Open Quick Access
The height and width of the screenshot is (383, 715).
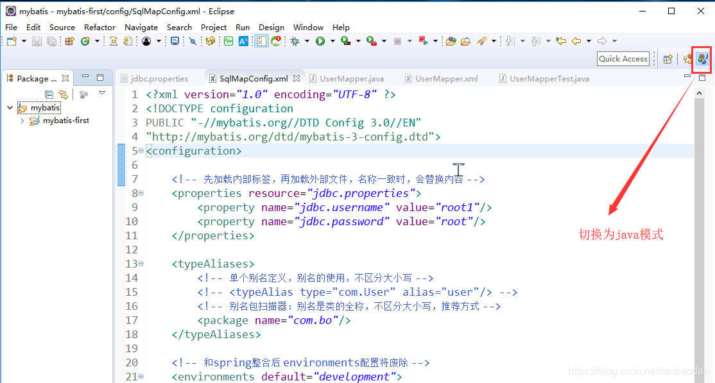coord(622,58)
